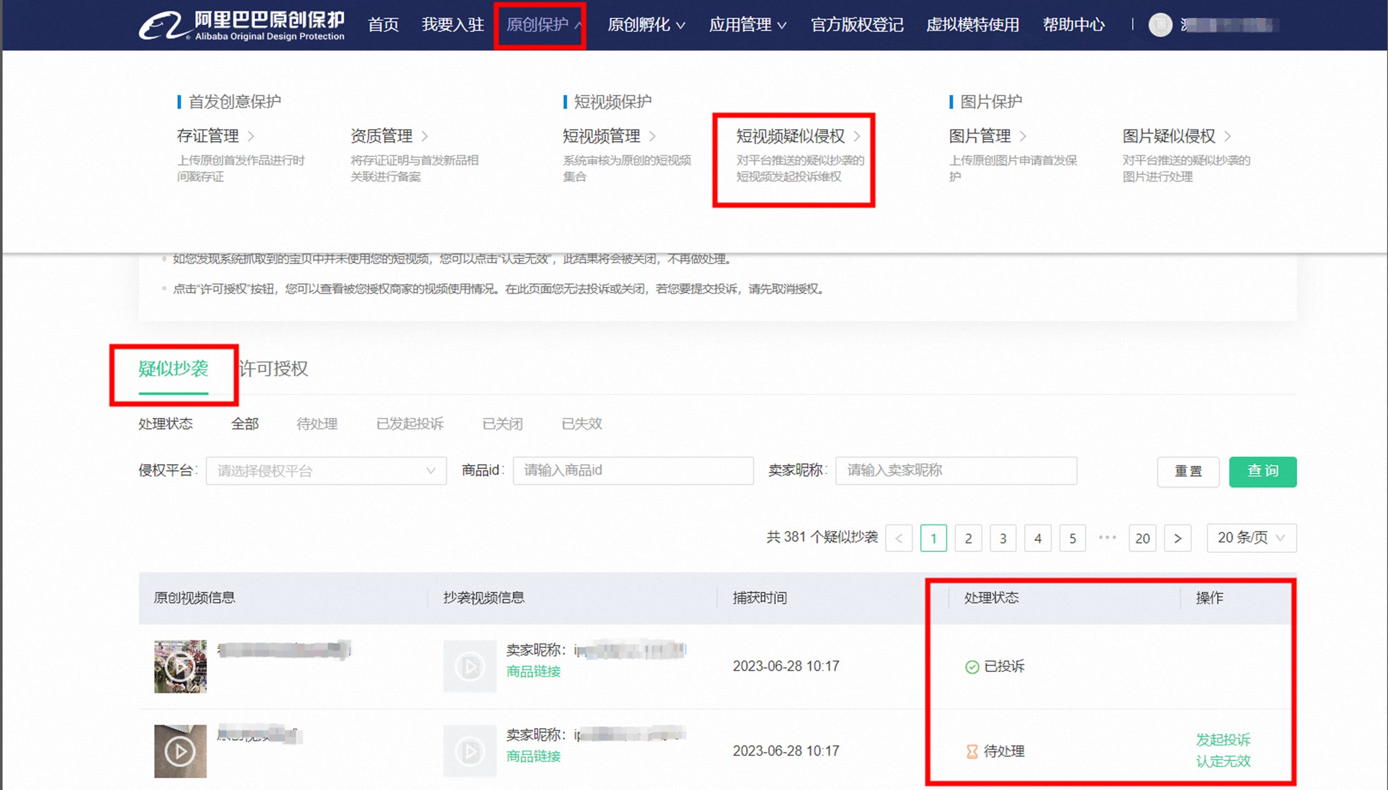This screenshot has width=1388, height=790.
Task: Go to page 1 in pagination
Action: point(933,538)
